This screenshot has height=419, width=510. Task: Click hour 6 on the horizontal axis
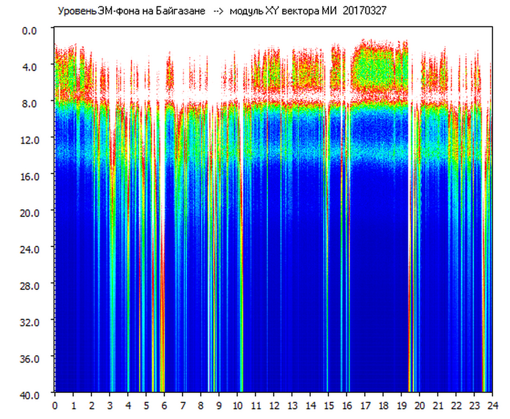[164, 405]
